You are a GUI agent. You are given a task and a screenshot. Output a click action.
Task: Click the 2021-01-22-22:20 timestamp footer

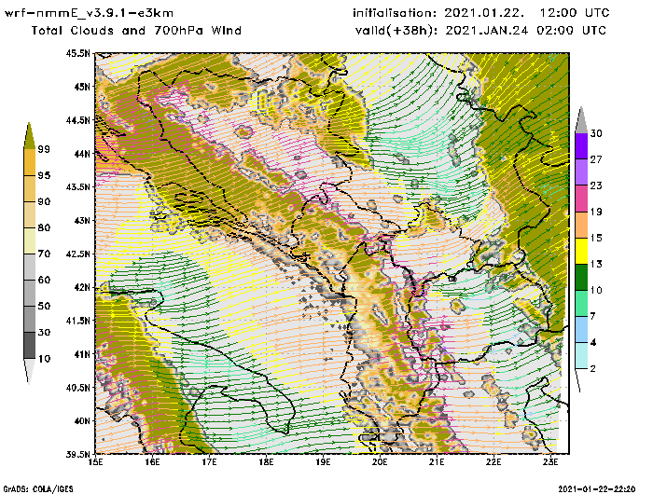tap(596, 489)
